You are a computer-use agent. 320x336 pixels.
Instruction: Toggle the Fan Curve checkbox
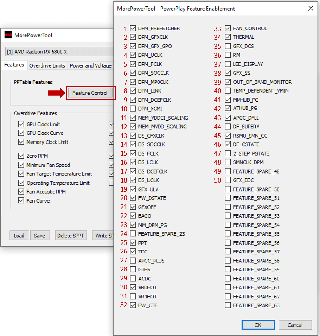[21, 201]
